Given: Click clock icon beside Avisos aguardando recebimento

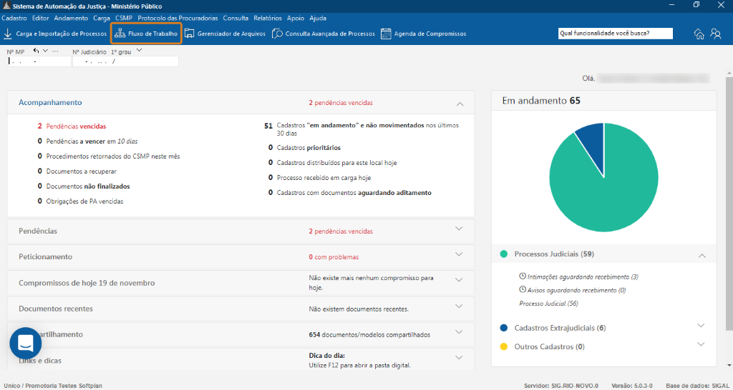Looking at the screenshot, I should pyautogui.click(x=523, y=289).
